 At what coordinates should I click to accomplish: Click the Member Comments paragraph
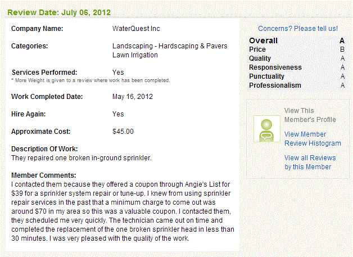click(123, 211)
